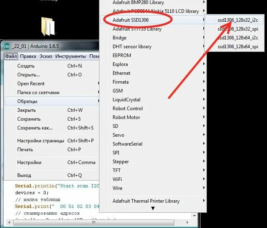Choose Сохранить как... entry
The height and width of the screenshot is (228, 267).
pos(52,128)
